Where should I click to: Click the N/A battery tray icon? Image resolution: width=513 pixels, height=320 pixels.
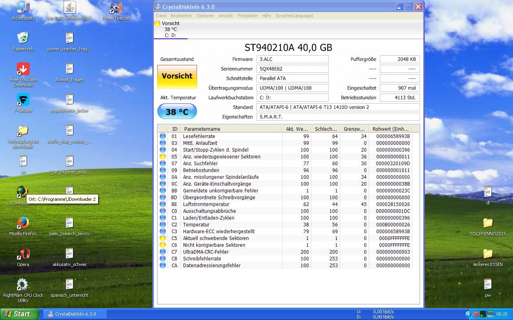point(490,314)
